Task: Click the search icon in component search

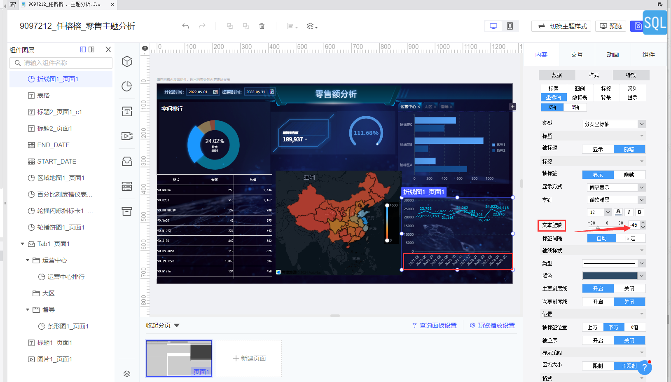Action: (18, 63)
